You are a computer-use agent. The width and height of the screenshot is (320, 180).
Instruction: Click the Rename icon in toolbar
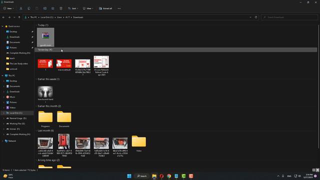45,8
